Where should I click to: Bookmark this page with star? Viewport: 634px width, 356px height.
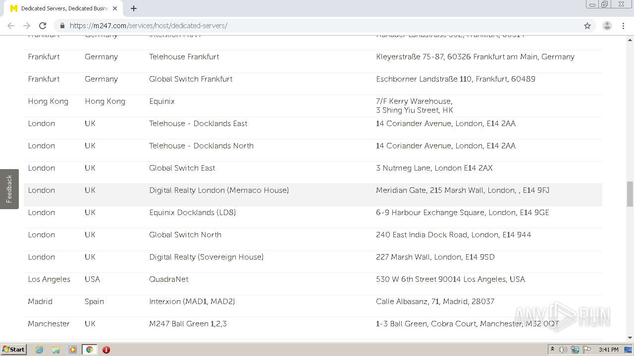click(587, 26)
